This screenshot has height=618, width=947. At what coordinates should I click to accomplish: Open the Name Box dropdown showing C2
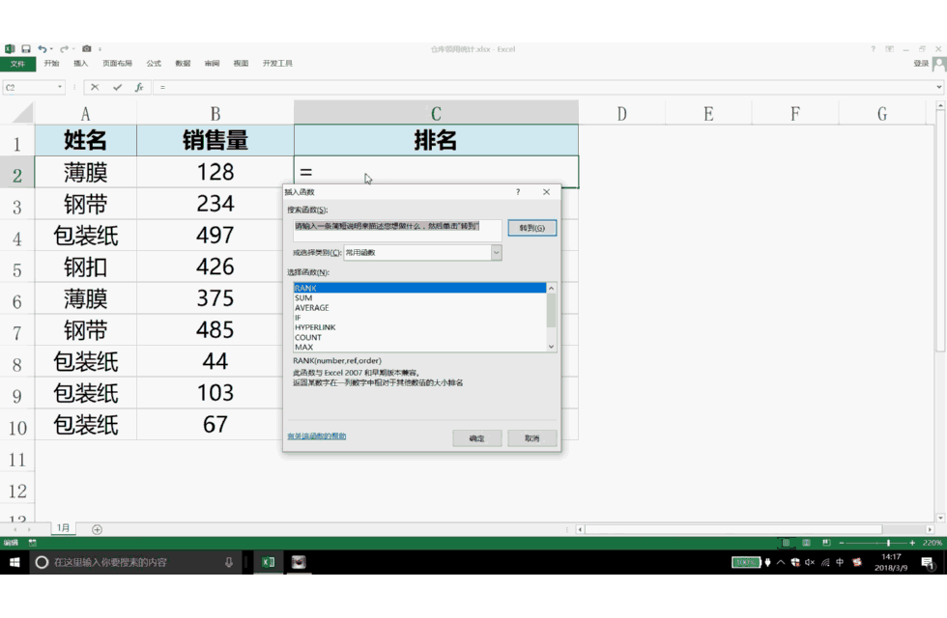coord(60,87)
